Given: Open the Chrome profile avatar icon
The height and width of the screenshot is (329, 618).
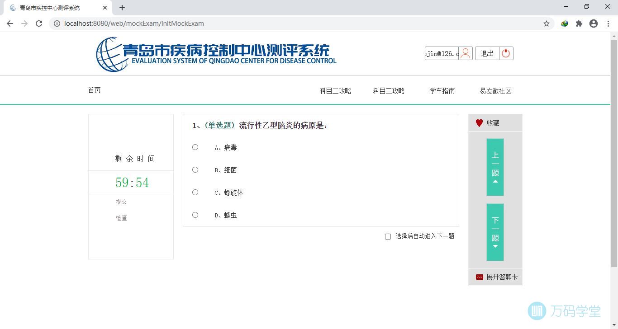Looking at the screenshot, I should (x=594, y=23).
